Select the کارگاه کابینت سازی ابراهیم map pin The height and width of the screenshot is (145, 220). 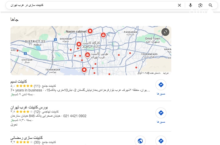(79, 44)
